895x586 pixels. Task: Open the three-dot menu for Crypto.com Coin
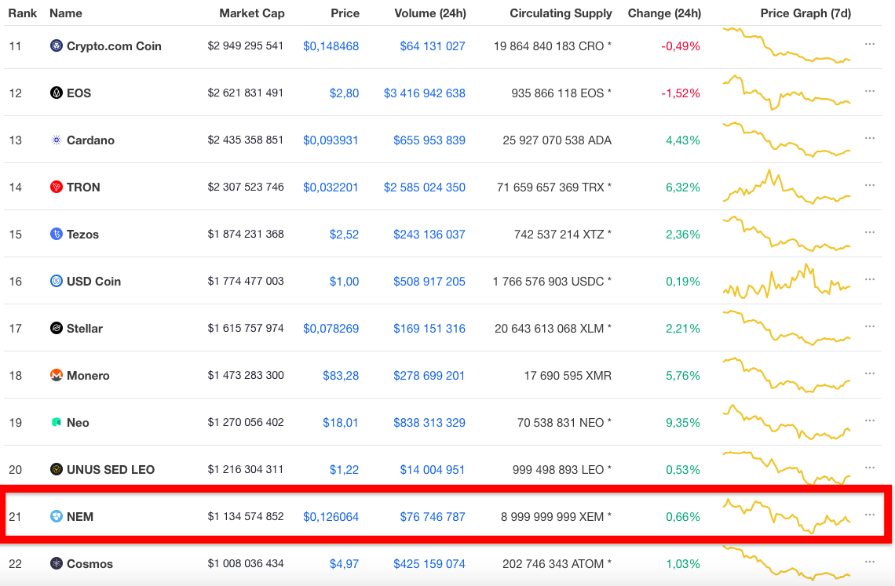pos(869,44)
